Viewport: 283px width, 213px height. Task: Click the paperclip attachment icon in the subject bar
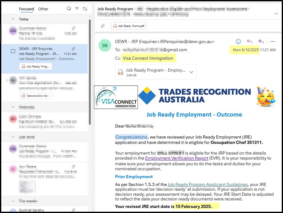(x=103, y=26)
